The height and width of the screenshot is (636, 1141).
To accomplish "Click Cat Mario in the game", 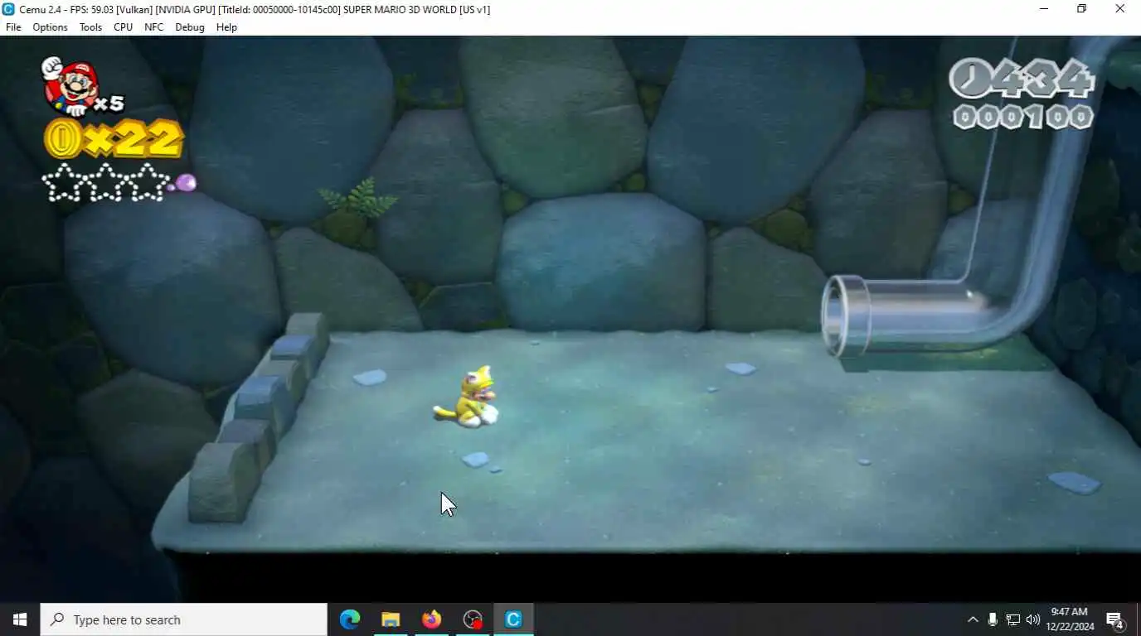I will coord(467,397).
